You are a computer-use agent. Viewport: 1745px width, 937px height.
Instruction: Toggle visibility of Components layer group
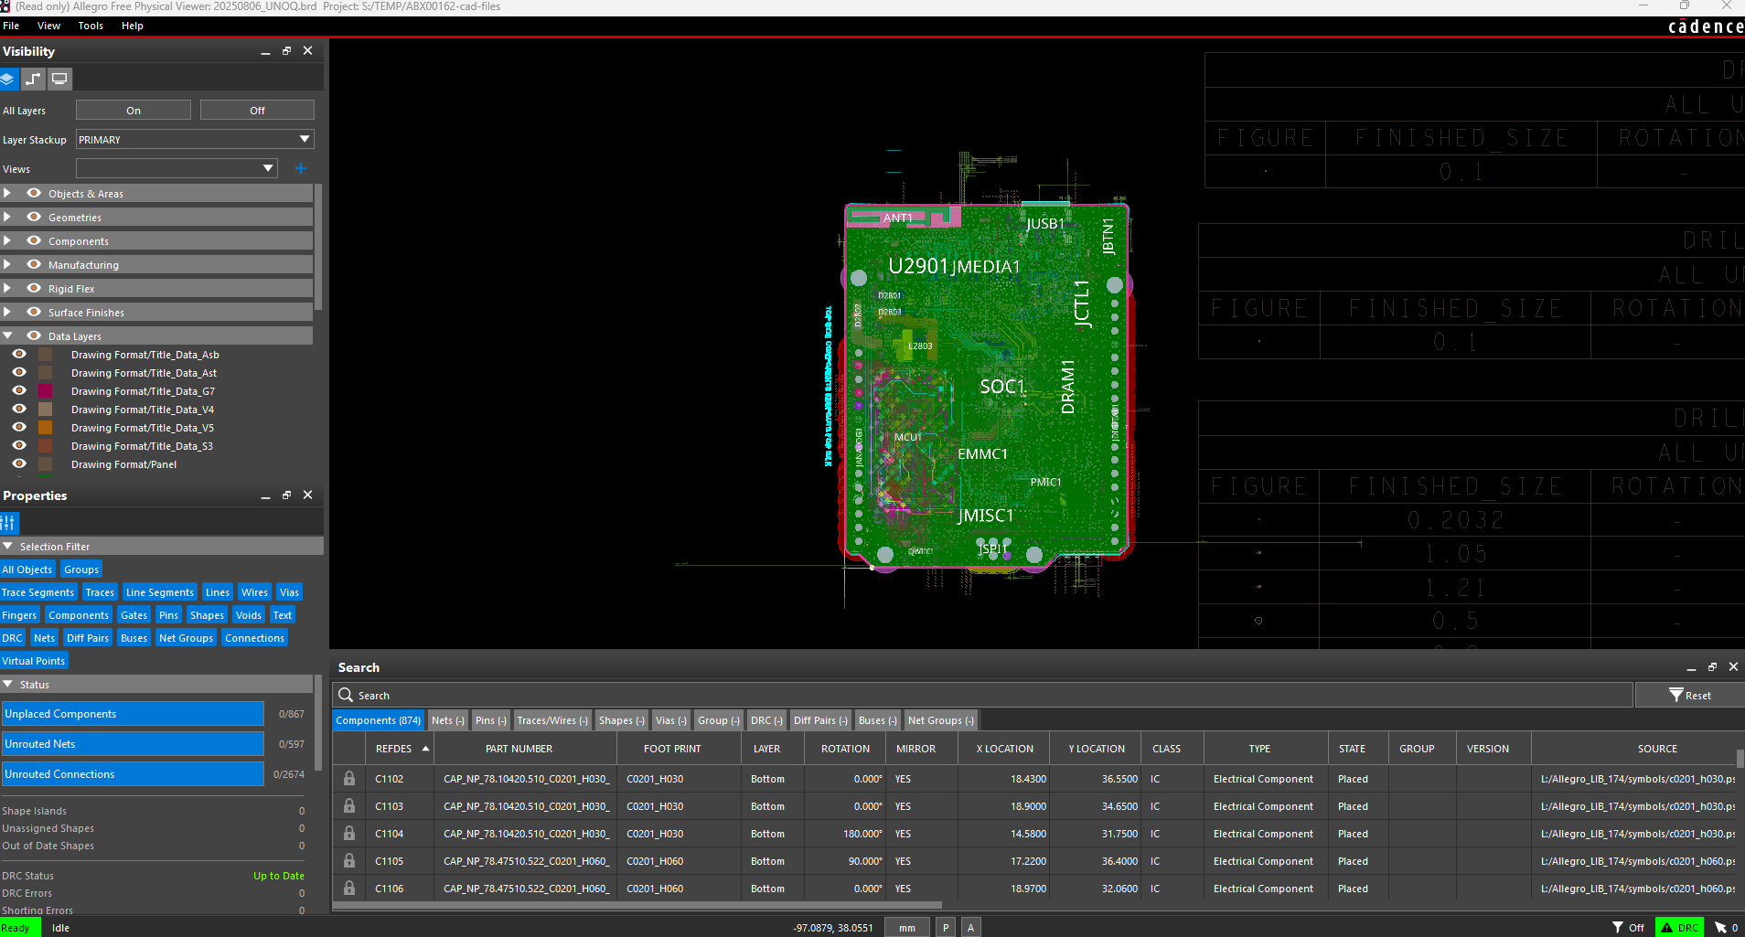34,241
